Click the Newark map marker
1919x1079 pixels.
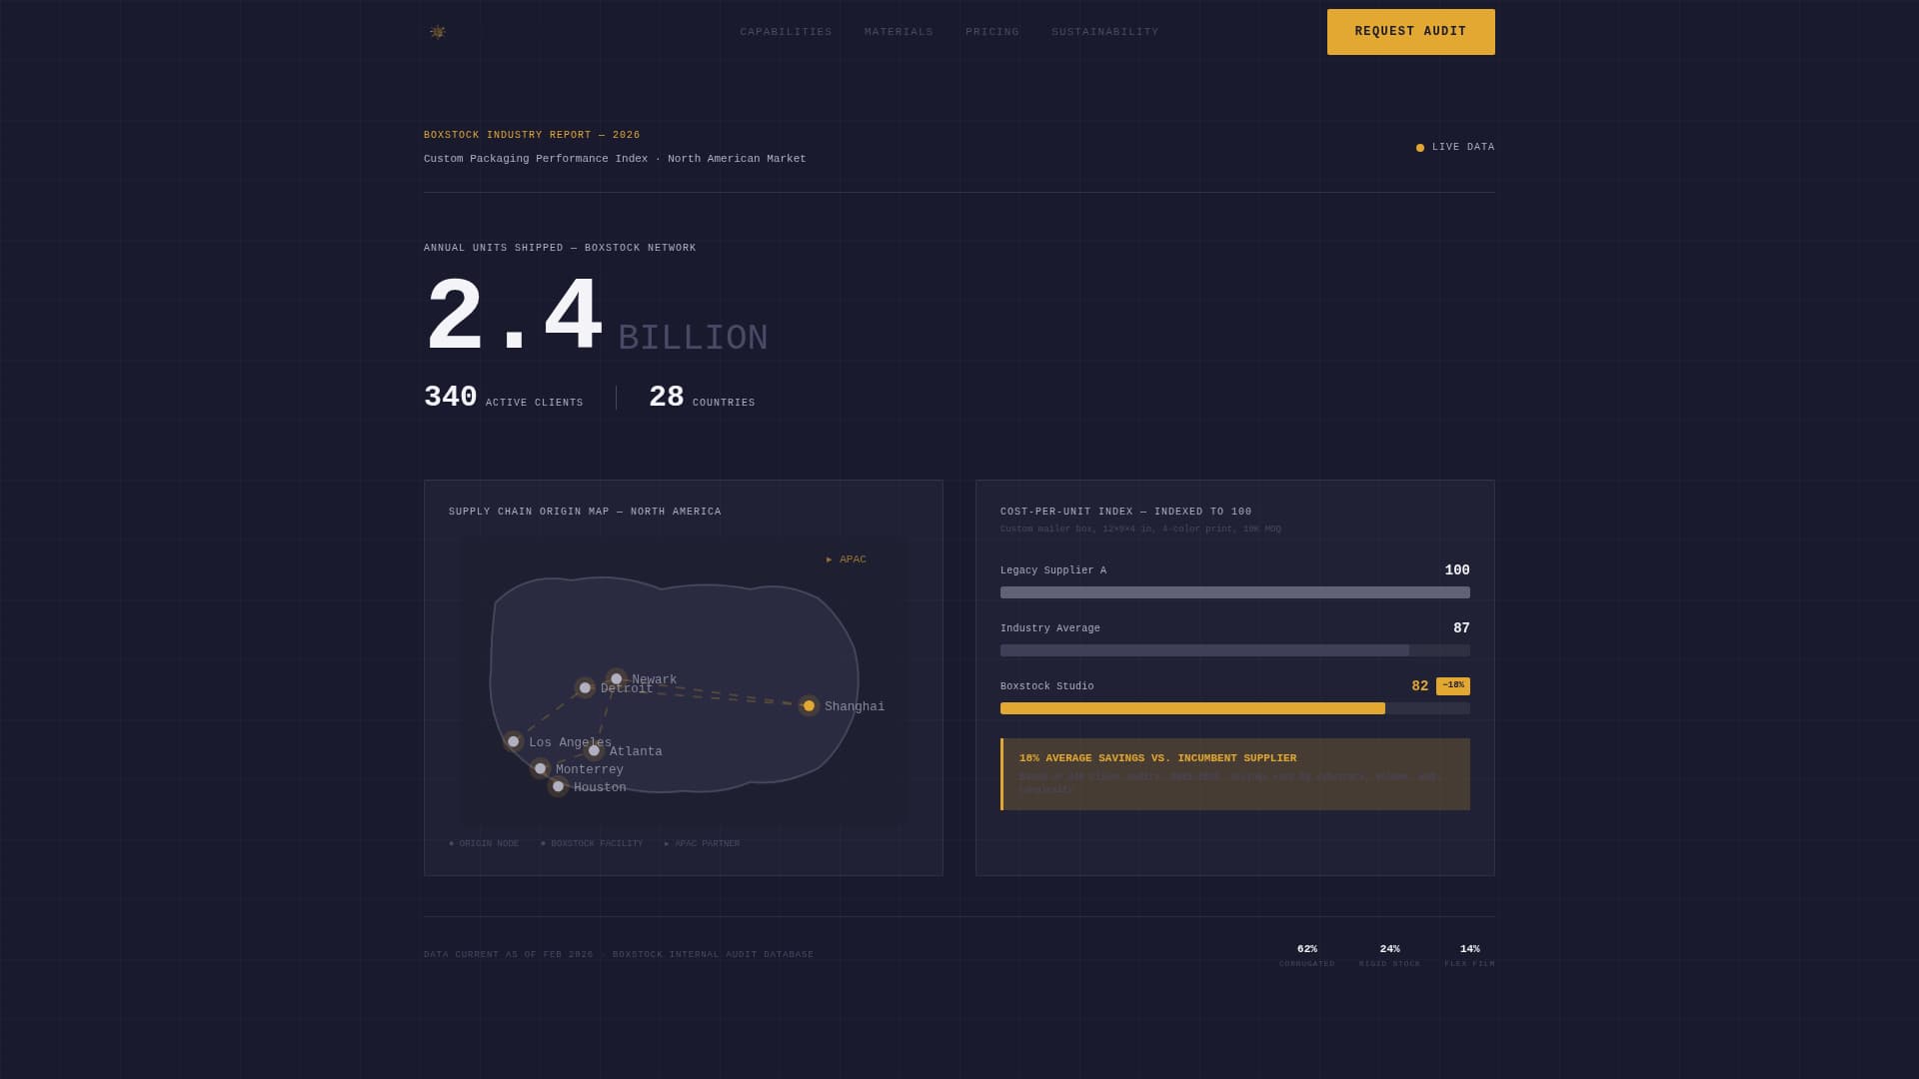pos(616,678)
